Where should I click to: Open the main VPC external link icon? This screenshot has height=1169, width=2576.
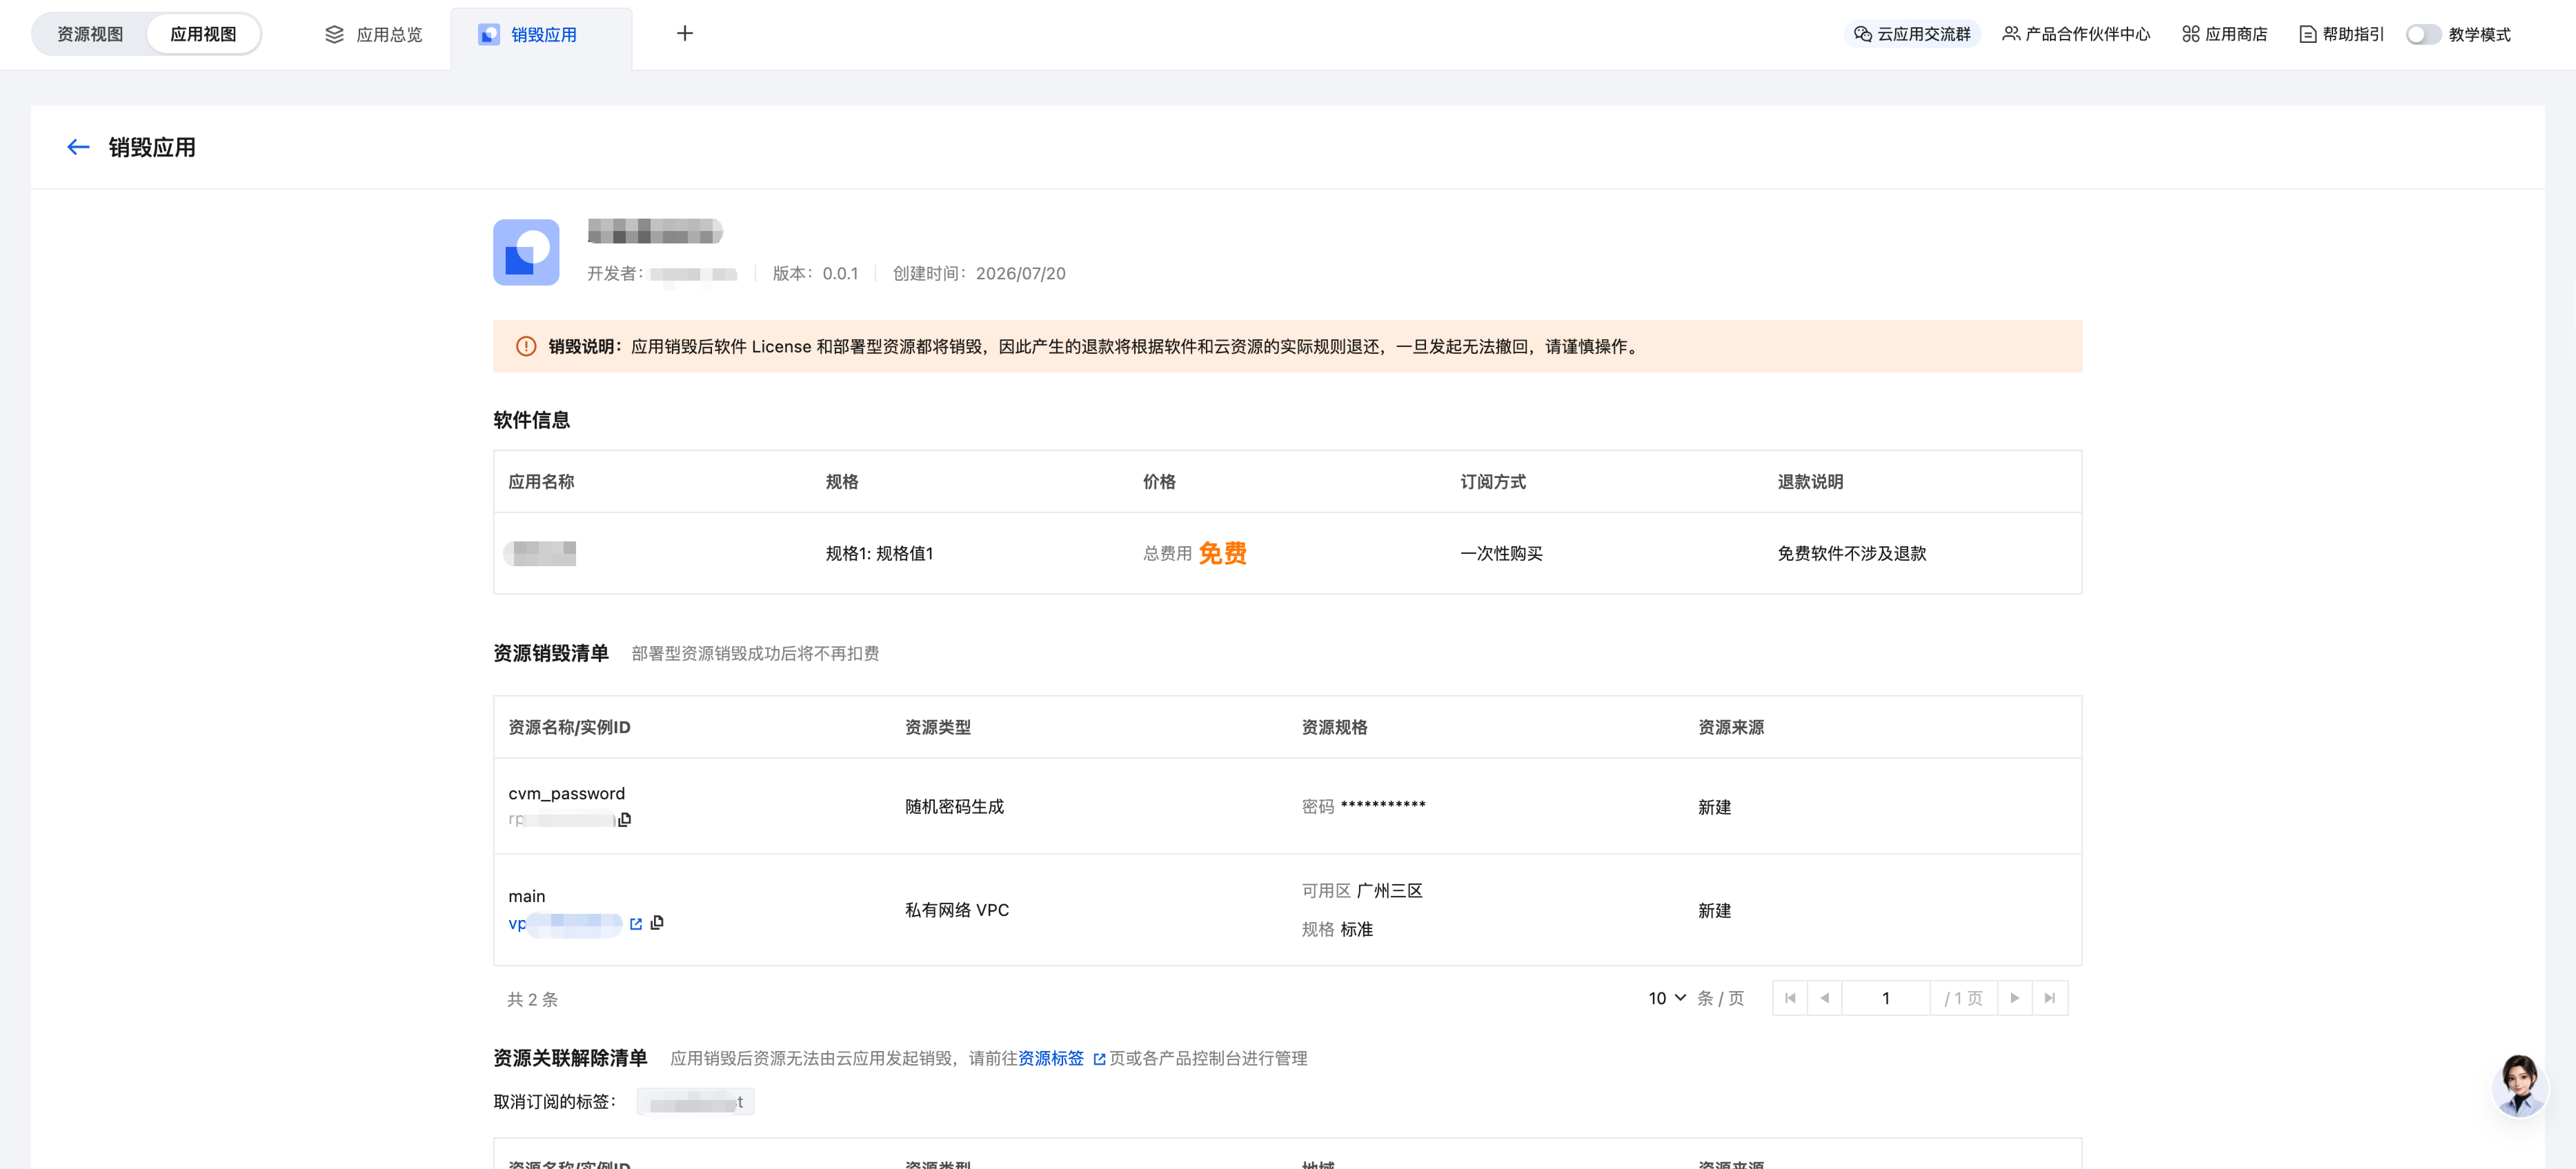636,924
